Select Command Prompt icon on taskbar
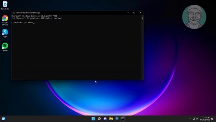Screen dimensions: 216x122 tap(123, 119)
